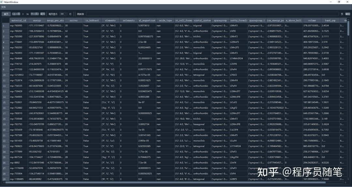This screenshot has width=352, height=187.
Task: Focus the 跳转到 page number input field
Action: click(x=212, y=14)
